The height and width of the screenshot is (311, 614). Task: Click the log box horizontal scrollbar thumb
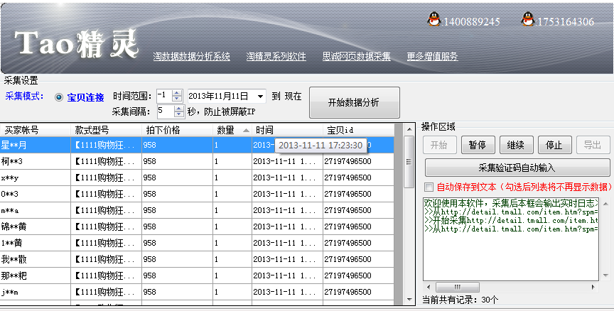pos(458,287)
